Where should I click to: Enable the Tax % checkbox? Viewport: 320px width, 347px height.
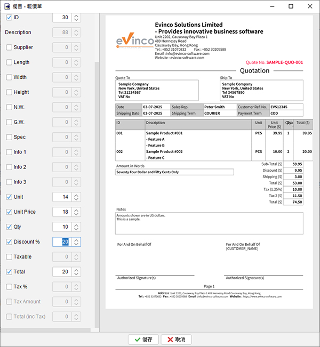click(9, 287)
